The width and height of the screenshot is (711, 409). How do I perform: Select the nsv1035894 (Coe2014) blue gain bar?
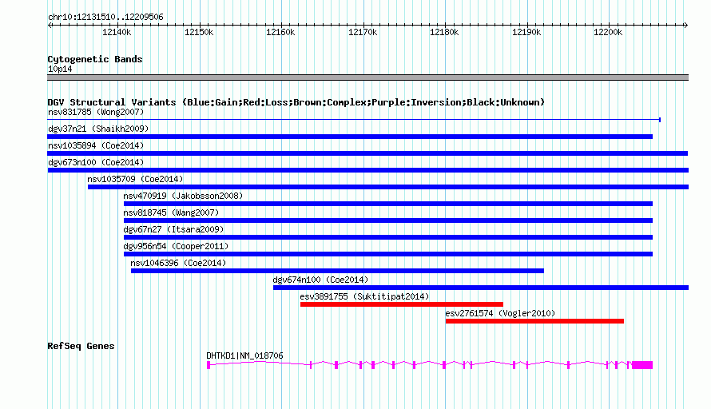pos(367,153)
